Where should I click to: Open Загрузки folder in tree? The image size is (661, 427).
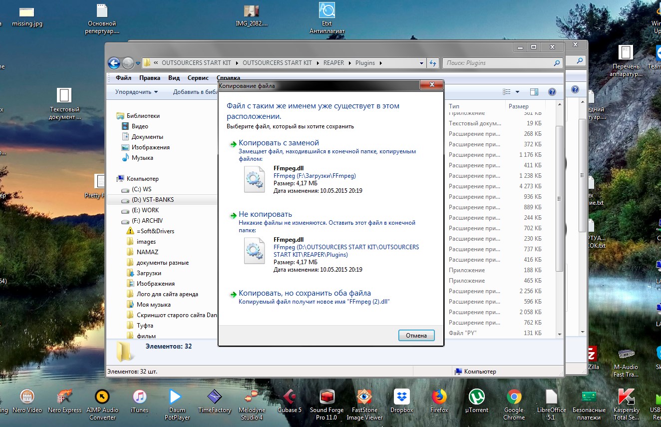(144, 273)
